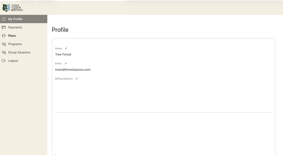
Task: Click the credit card icon beside Payments
Action: [4, 27]
